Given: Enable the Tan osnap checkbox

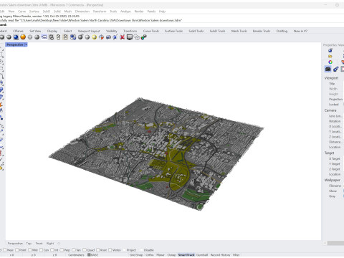Looking at the screenshot, I should pos(74,250).
